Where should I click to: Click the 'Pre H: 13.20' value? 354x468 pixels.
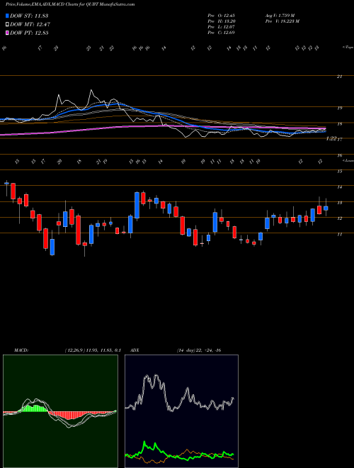(222, 21)
